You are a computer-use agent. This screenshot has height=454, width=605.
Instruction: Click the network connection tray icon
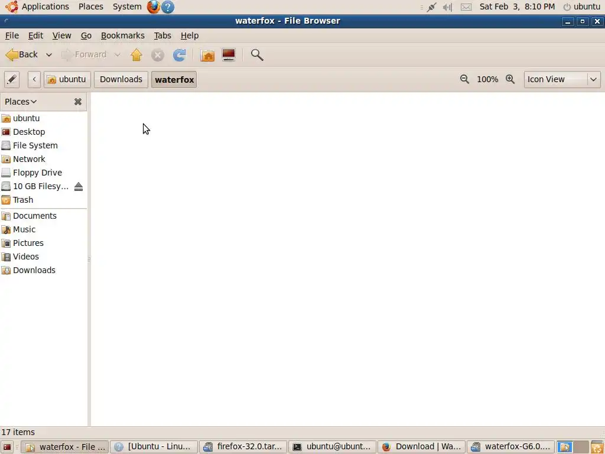(431, 7)
